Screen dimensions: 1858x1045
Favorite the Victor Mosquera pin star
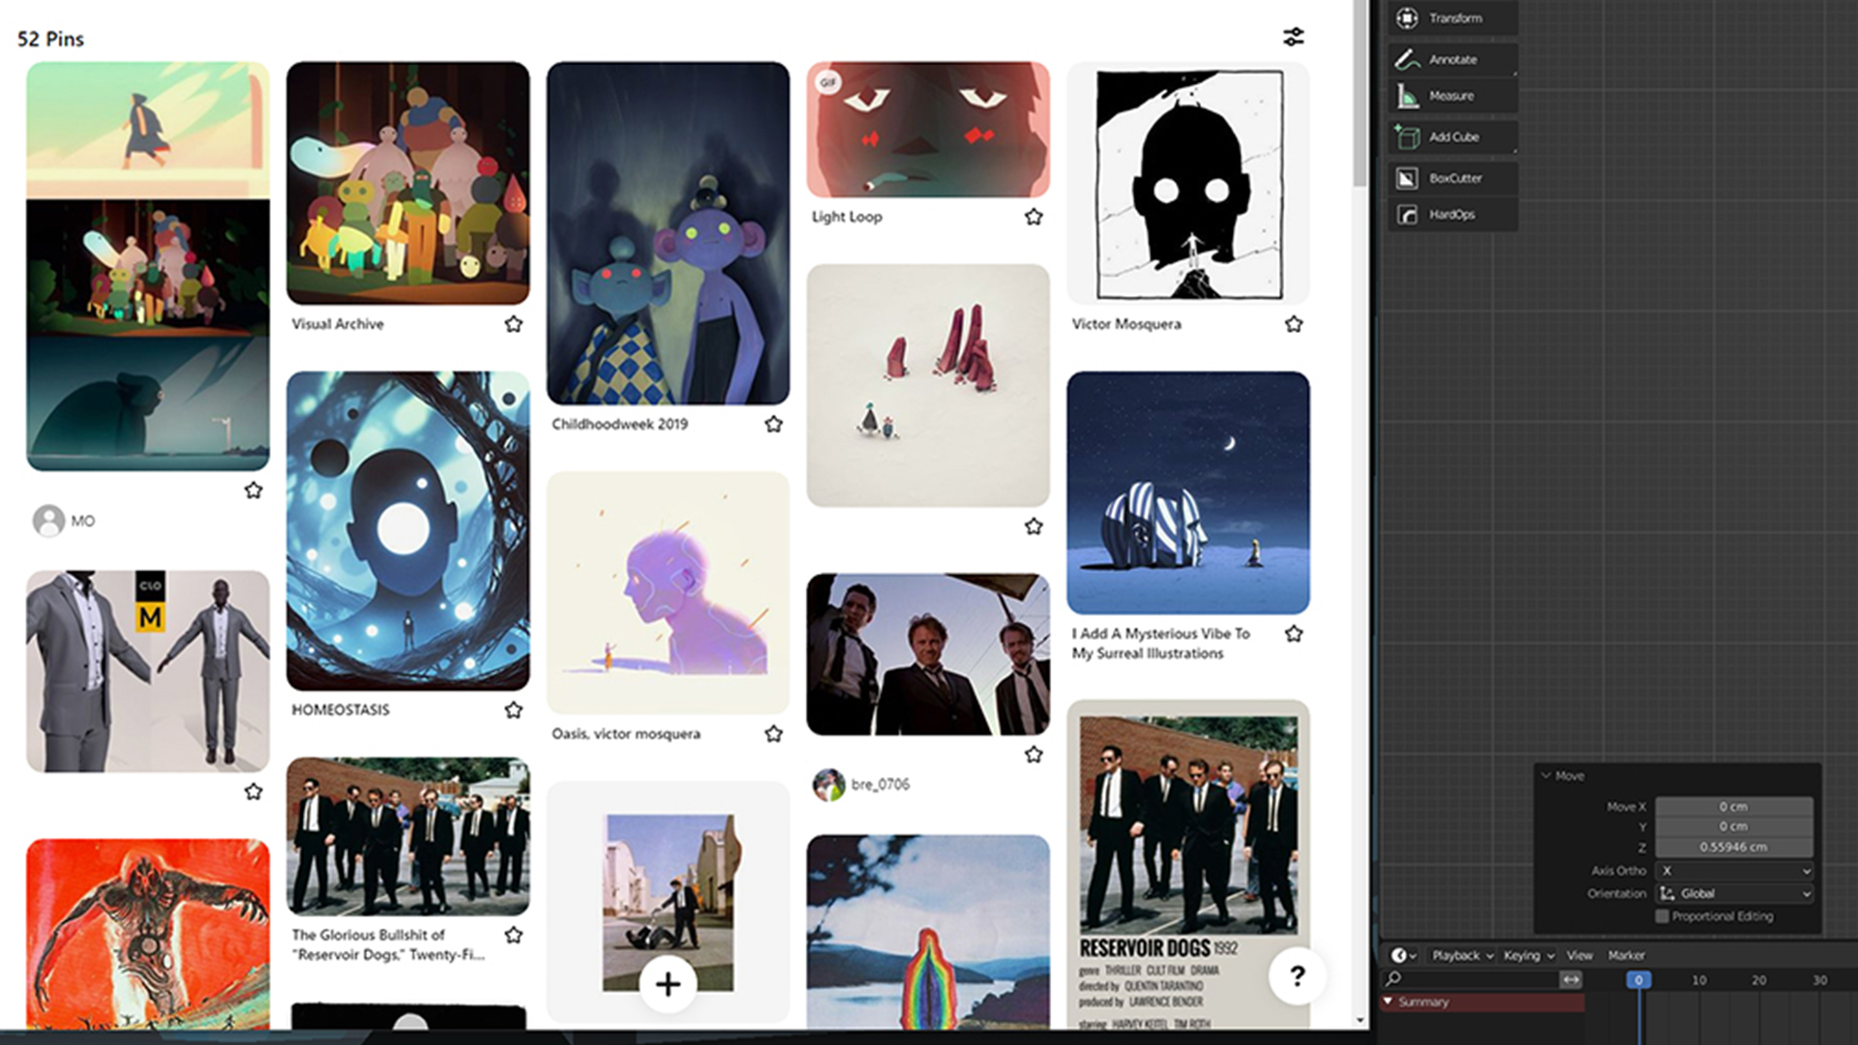click(1294, 324)
